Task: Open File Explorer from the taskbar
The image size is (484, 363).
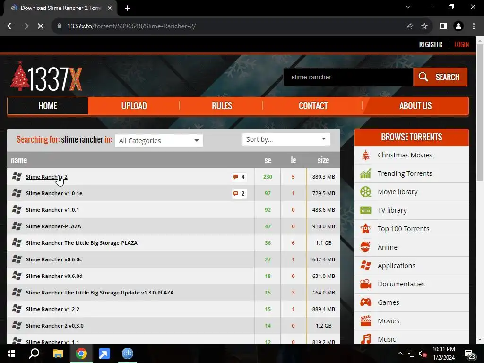Action: (58, 354)
